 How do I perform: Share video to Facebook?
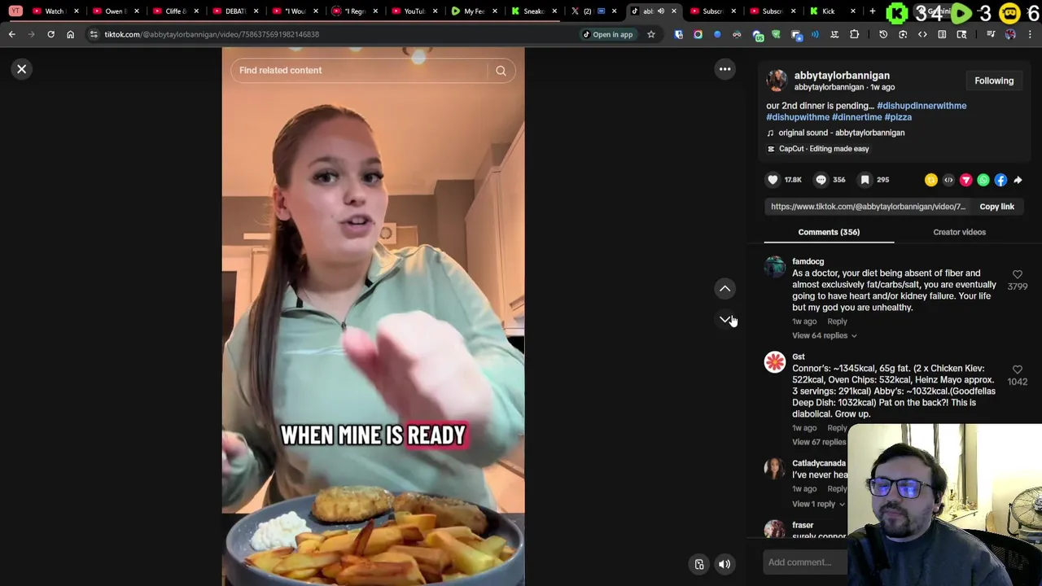pyautogui.click(x=1000, y=180)
